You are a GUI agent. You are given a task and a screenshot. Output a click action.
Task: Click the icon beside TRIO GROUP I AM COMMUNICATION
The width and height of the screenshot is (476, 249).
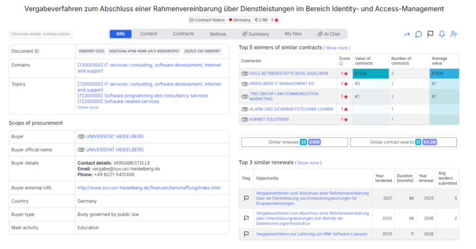[x=245, y=97]
